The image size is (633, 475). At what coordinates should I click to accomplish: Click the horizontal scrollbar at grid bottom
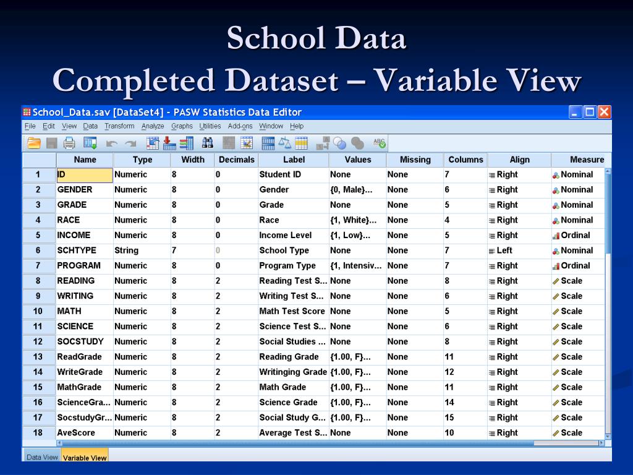point(330,443)
